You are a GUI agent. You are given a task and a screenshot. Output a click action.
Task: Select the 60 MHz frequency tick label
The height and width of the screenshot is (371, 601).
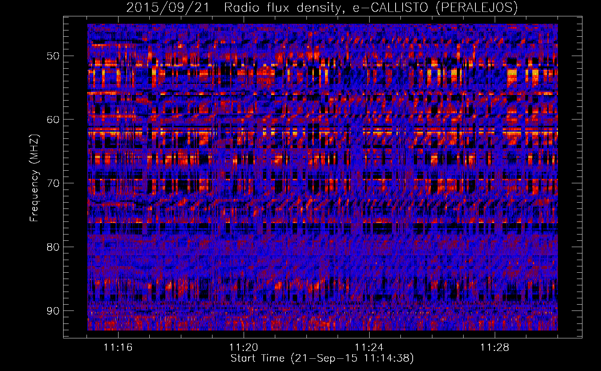click(x=53, y=119)
